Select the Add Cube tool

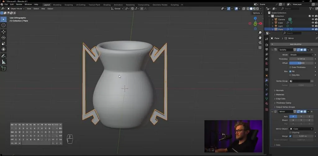pyautogui.click(x=3, y=69)
